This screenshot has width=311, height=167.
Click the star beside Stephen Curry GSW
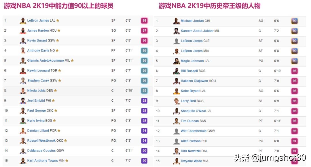point(60,81)
